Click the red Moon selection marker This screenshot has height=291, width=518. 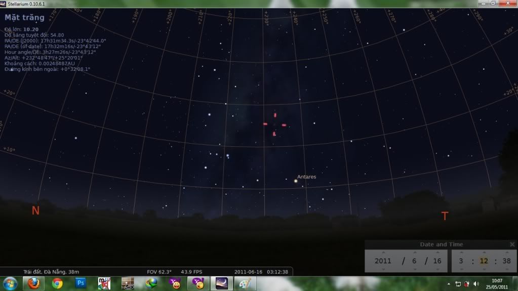pos(274,124)
